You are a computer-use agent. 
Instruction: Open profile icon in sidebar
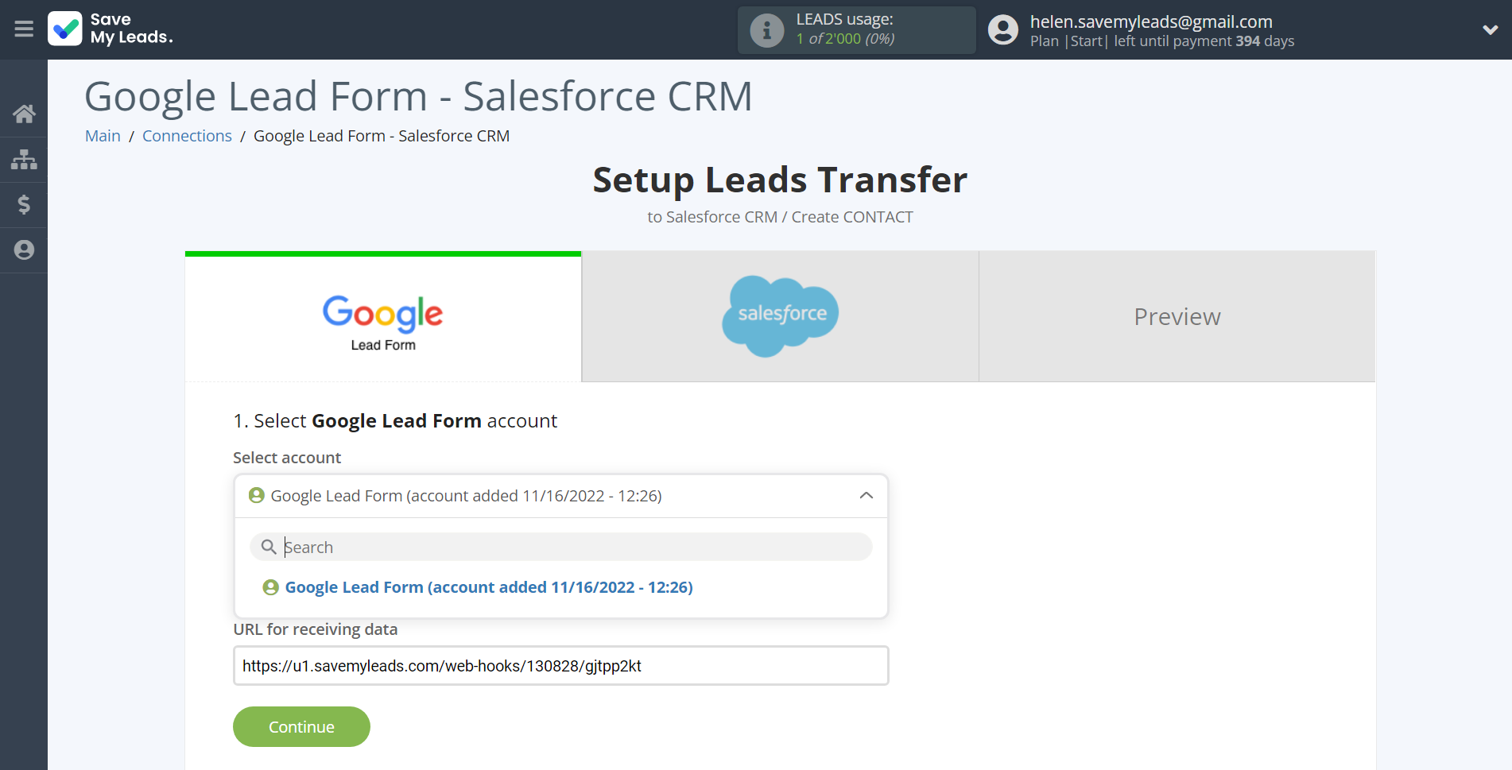pyautogui.click(x=24, y=250)
